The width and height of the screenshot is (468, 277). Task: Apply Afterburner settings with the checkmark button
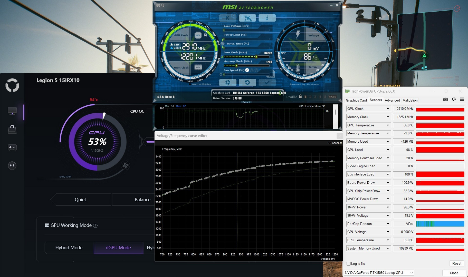click(267, 82)
